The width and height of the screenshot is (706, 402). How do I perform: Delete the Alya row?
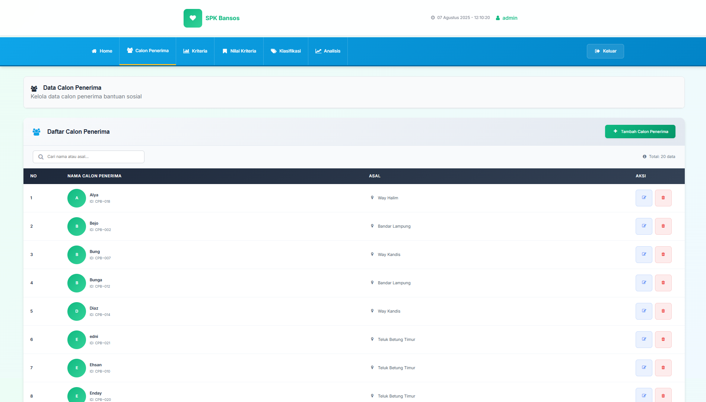click(x=663, y=198)
